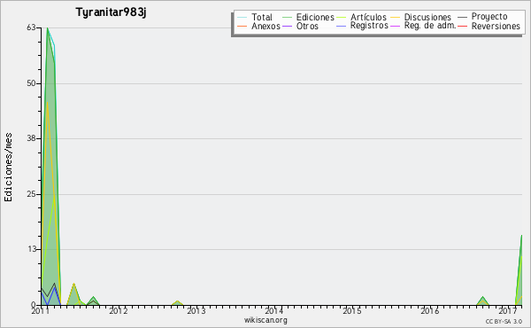Click the x-axis year 2014

274,311
